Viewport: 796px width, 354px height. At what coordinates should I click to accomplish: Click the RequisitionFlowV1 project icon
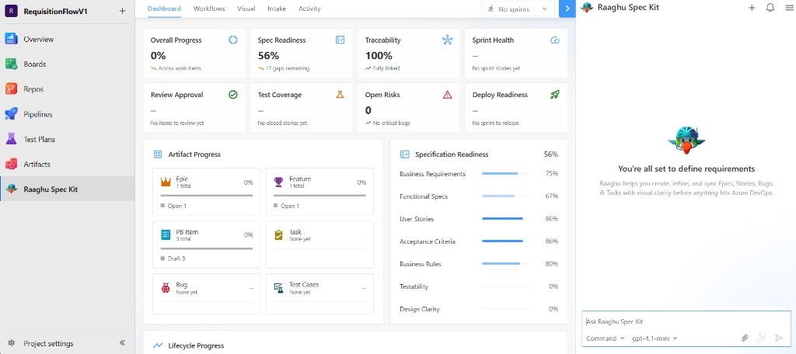(x=11, y=11)
